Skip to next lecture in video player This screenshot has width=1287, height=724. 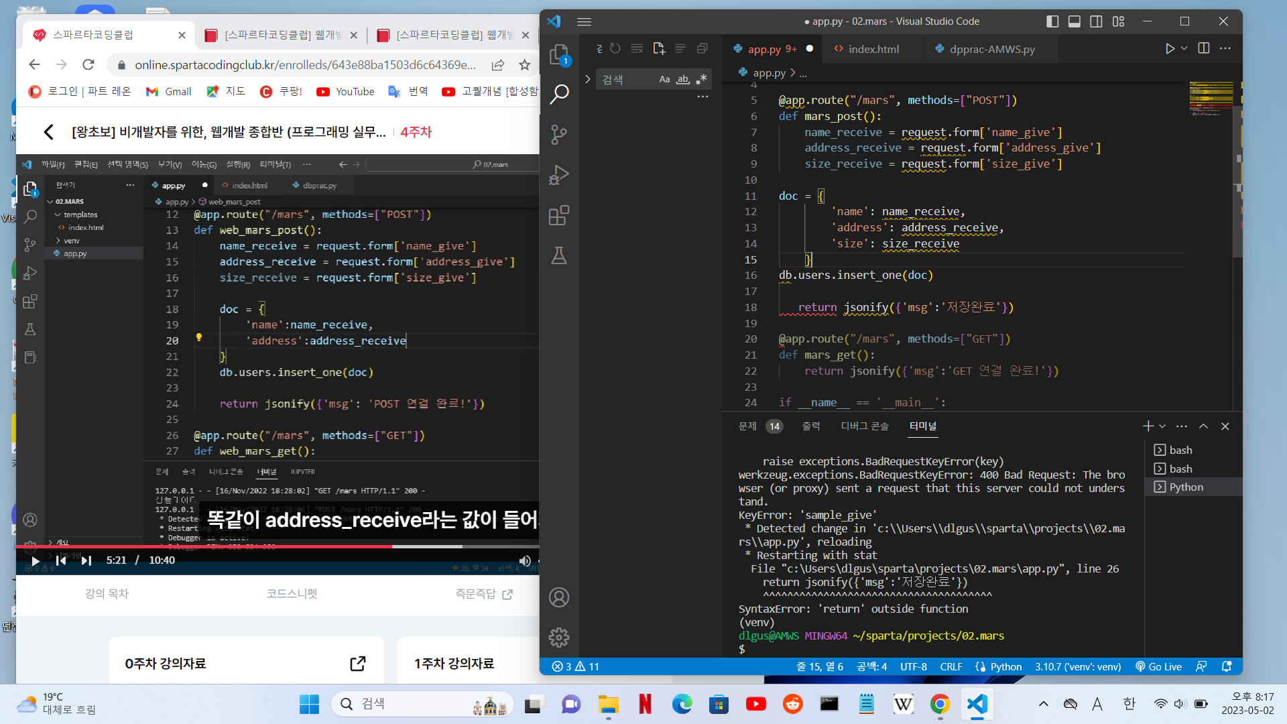(86, 560)
